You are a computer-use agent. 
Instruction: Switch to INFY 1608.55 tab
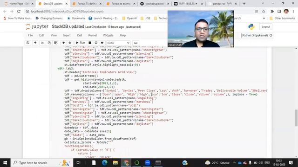(188, 4)
